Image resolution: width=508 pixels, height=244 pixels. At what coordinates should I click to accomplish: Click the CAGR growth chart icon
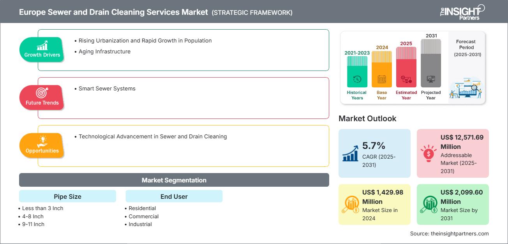tap(351, 154)
